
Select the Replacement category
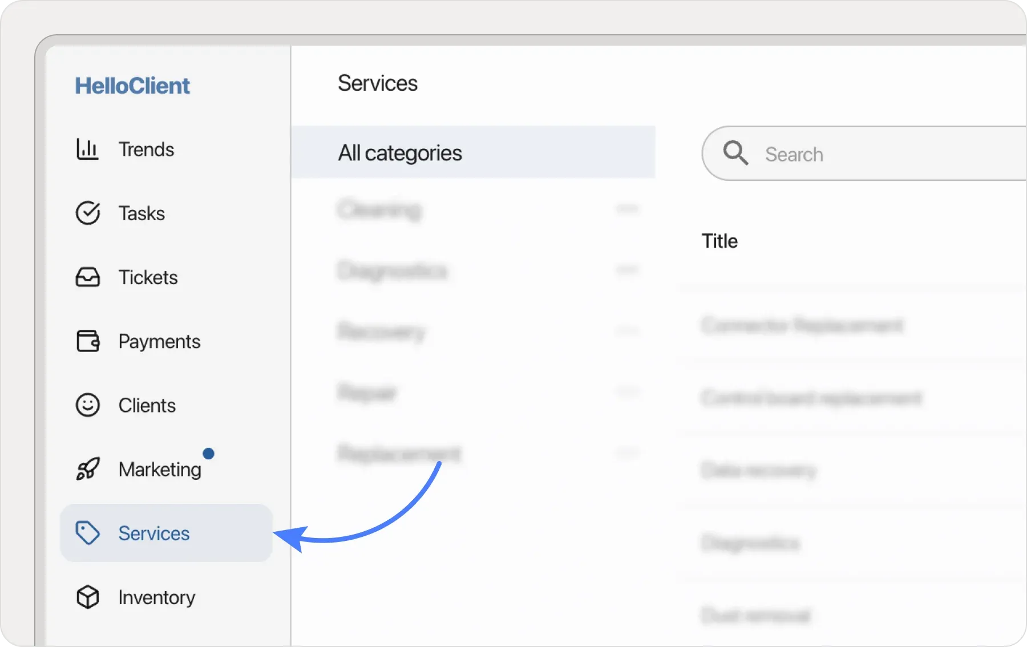(399, 454)
